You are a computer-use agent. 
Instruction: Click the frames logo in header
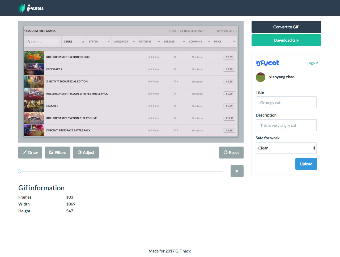(31, 8)
